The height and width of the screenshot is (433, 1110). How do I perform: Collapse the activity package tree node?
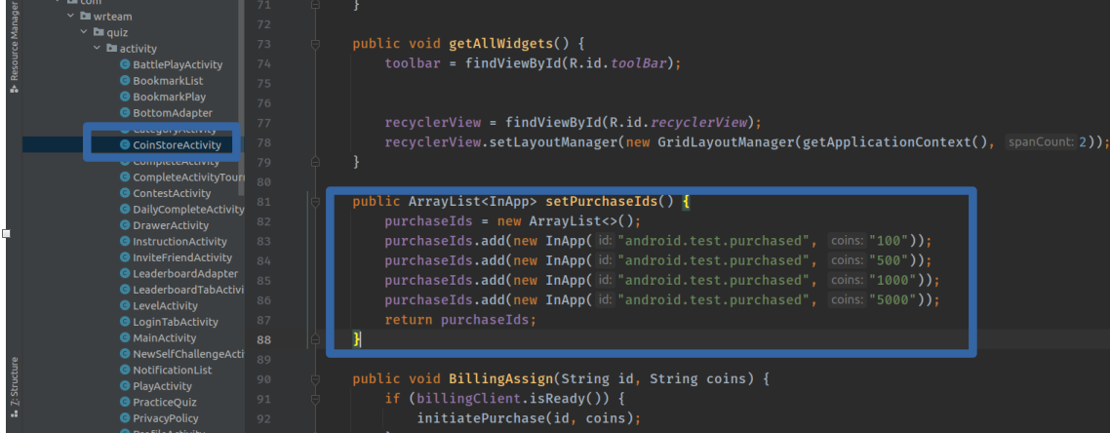point(97,48)
